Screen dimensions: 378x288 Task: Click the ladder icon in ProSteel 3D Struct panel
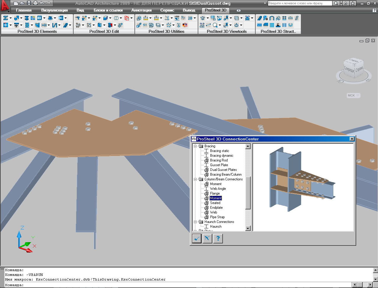(297, 18)
